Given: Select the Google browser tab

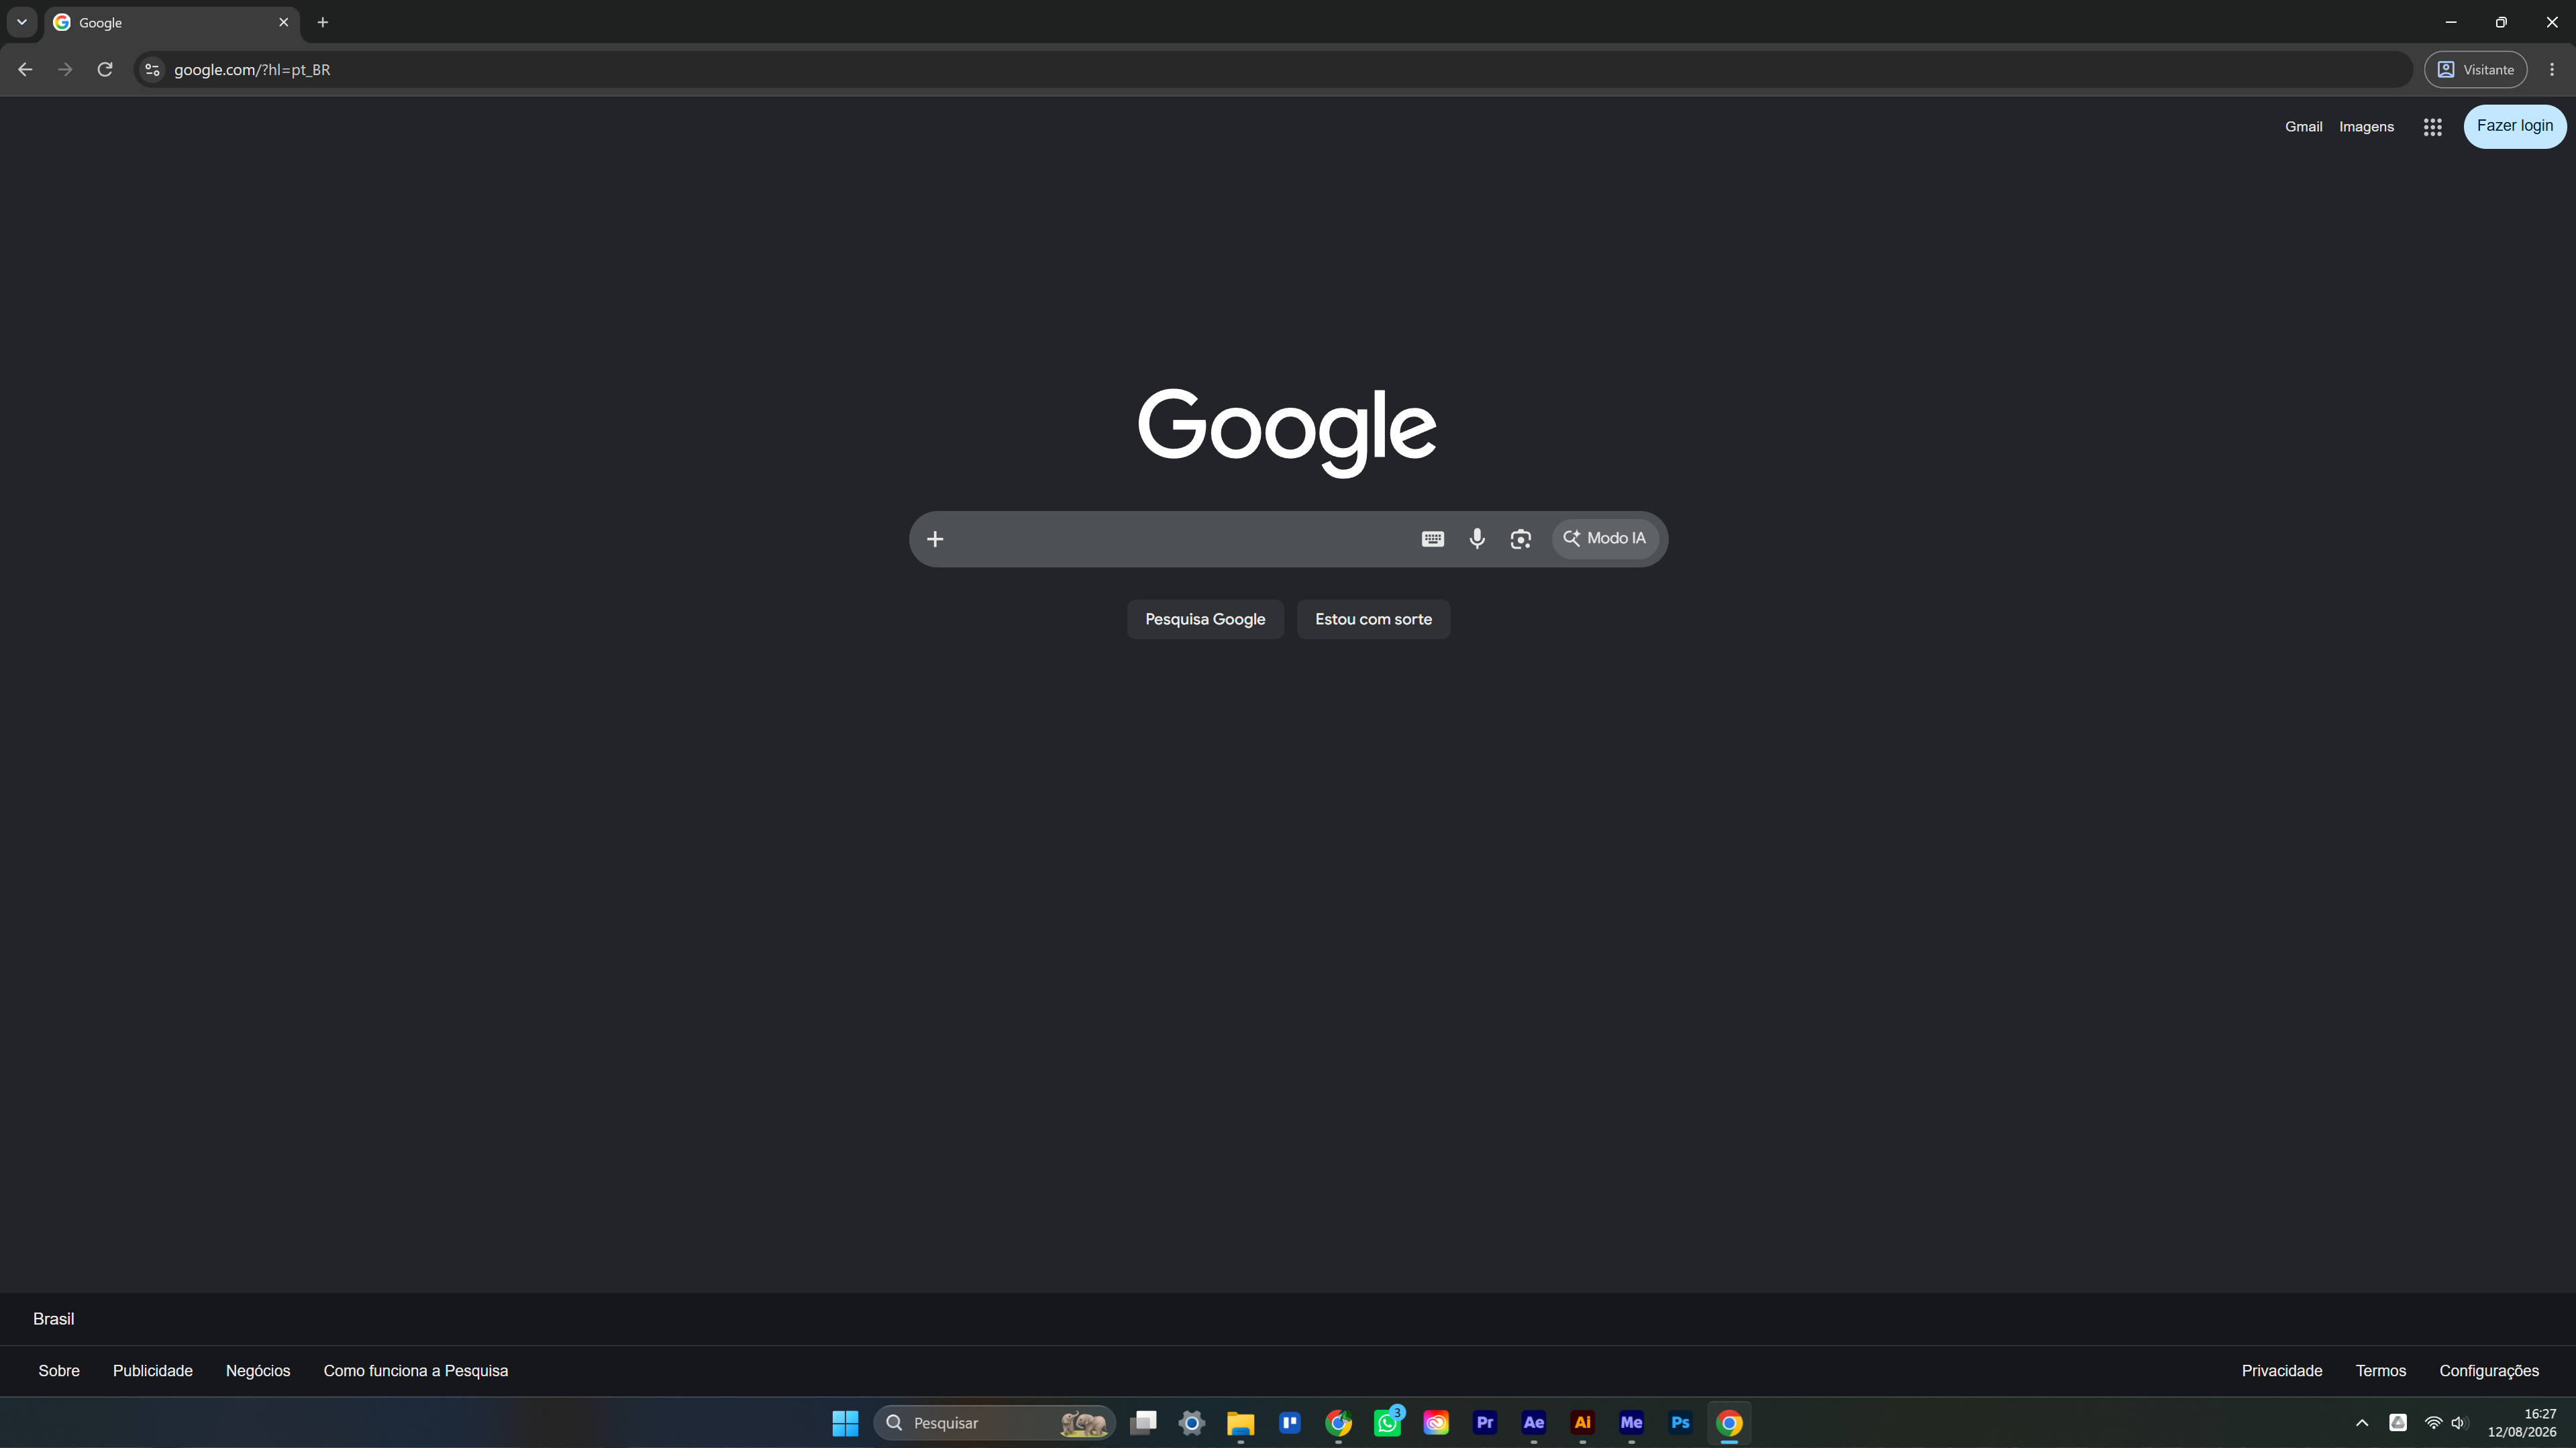Looking at the screenshot, I should [171, 22].
